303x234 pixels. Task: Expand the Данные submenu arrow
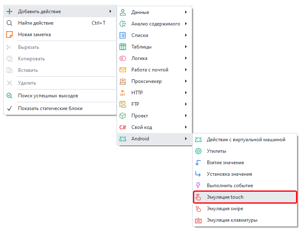point(186,12)
